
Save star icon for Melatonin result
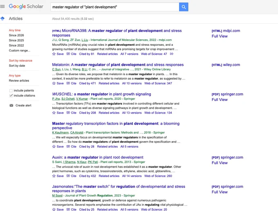tap(54, 83)
